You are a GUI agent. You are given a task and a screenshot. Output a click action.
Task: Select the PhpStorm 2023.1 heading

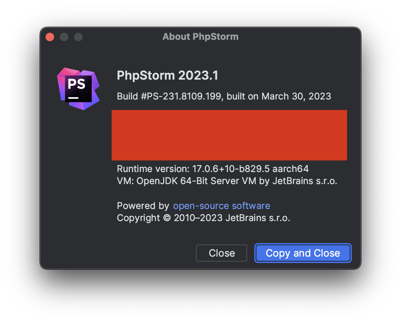tap(167, 75)
